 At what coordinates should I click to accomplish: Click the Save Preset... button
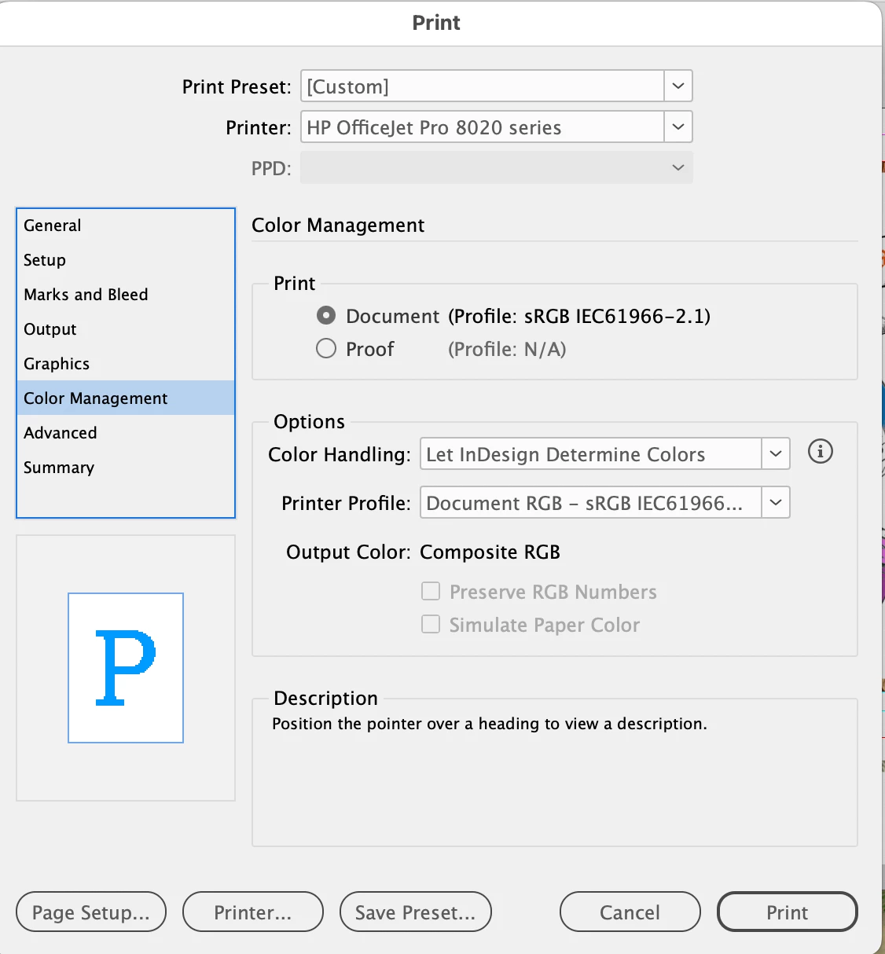coord(416,912)
